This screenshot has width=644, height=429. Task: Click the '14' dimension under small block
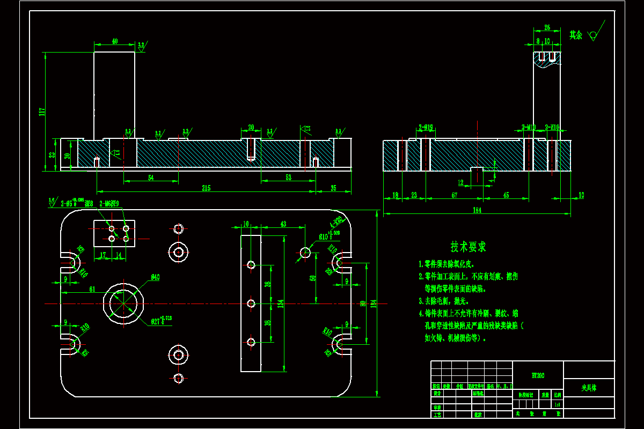[119, 256]
